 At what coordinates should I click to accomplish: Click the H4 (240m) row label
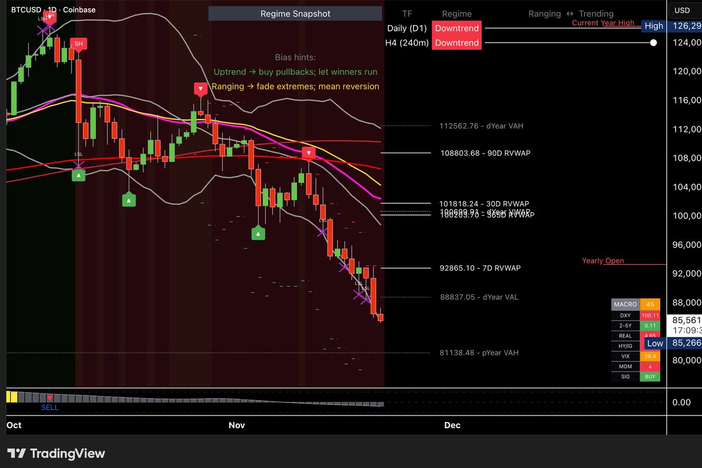click(x=407, y=43)
